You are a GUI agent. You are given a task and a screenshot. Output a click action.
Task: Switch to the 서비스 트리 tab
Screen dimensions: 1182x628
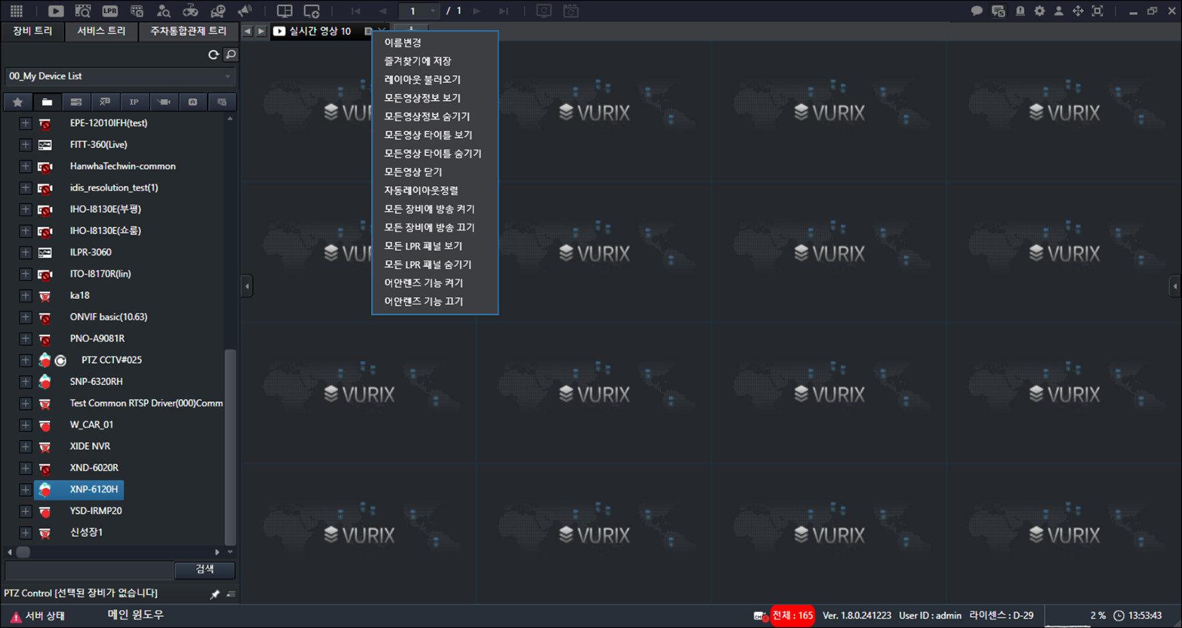[x=101, y=31]
